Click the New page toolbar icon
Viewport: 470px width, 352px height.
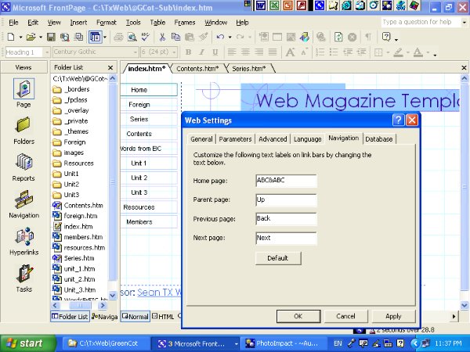coord(11,37)
